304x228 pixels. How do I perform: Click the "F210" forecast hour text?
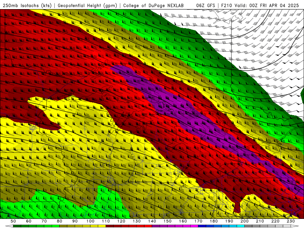tap(226, 5)
